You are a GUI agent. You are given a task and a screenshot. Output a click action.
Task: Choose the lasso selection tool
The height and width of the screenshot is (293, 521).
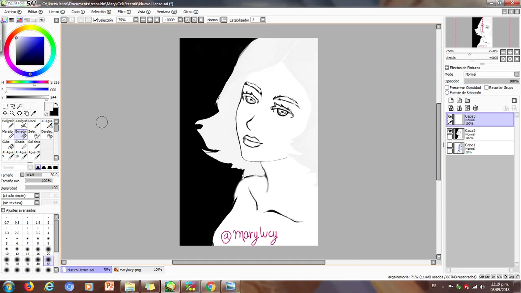tap(12, 106)
